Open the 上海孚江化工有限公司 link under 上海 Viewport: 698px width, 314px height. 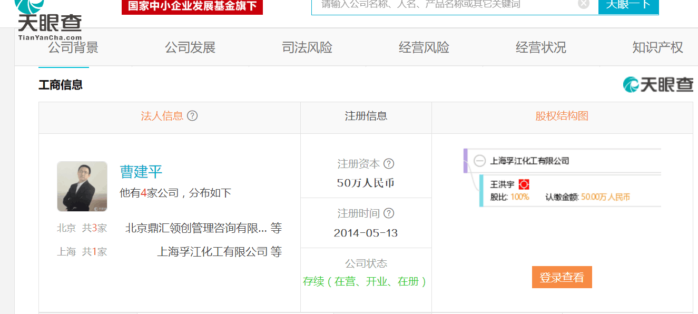pos(212,252)
